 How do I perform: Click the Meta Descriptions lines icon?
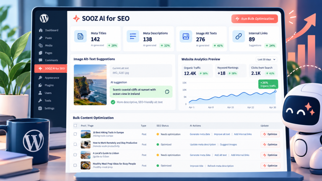point(133,36)
